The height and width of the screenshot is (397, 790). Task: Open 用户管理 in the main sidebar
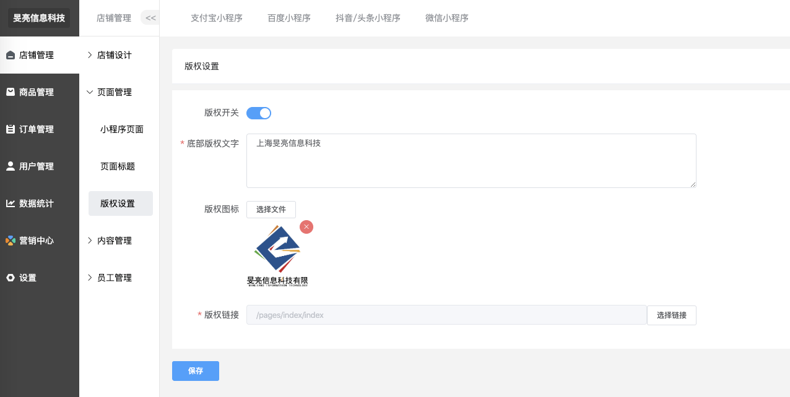click(40, 166)
